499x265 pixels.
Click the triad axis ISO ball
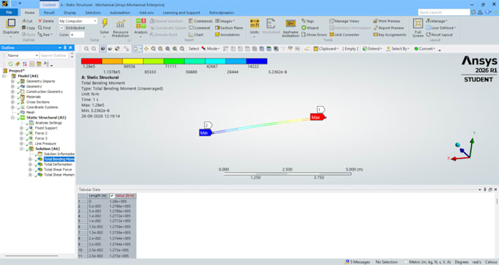coord(458,145)
